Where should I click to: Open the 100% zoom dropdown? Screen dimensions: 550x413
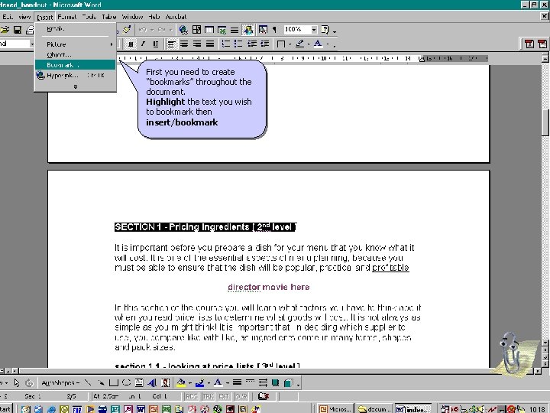(x=314, y=30)
